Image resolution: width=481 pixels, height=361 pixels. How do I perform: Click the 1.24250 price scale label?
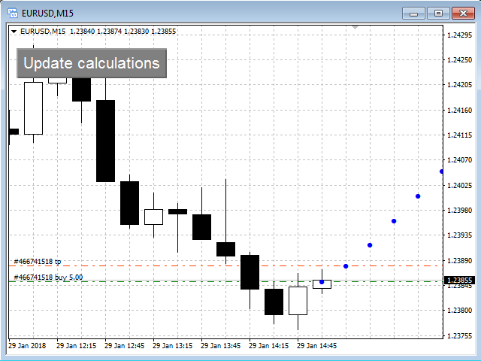pos(459,60)
